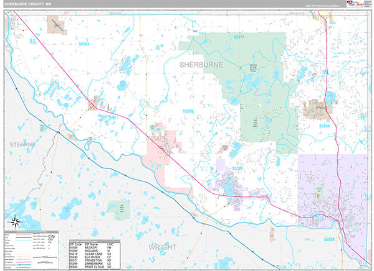Click the WRIGHT county label

click(163, 247)
